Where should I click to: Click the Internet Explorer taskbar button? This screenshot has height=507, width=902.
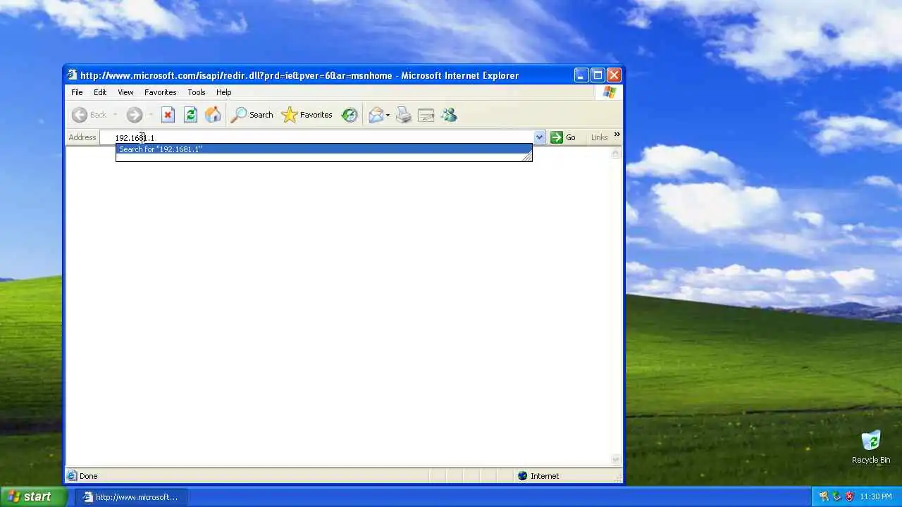click(131, 496)
